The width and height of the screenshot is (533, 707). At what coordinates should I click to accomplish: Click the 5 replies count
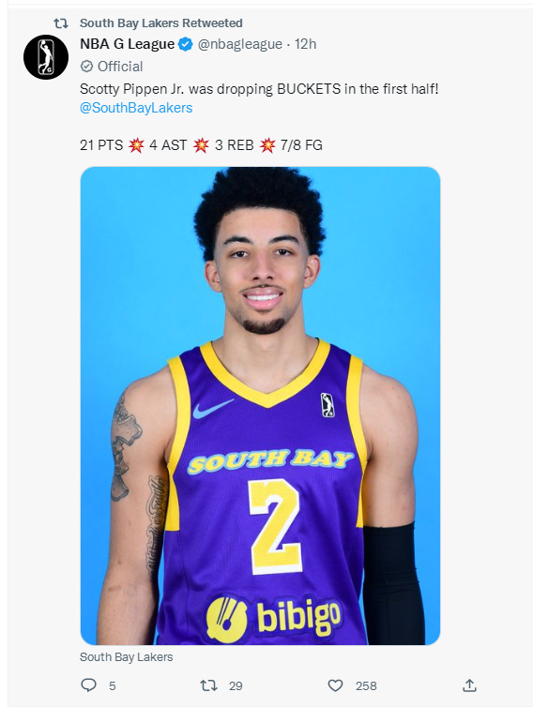[x=113, y=685]
